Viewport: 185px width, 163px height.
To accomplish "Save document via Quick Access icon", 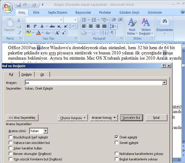I will pos(18,5).
